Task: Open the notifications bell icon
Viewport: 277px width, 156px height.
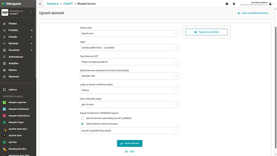Action: tap(234, 4)
